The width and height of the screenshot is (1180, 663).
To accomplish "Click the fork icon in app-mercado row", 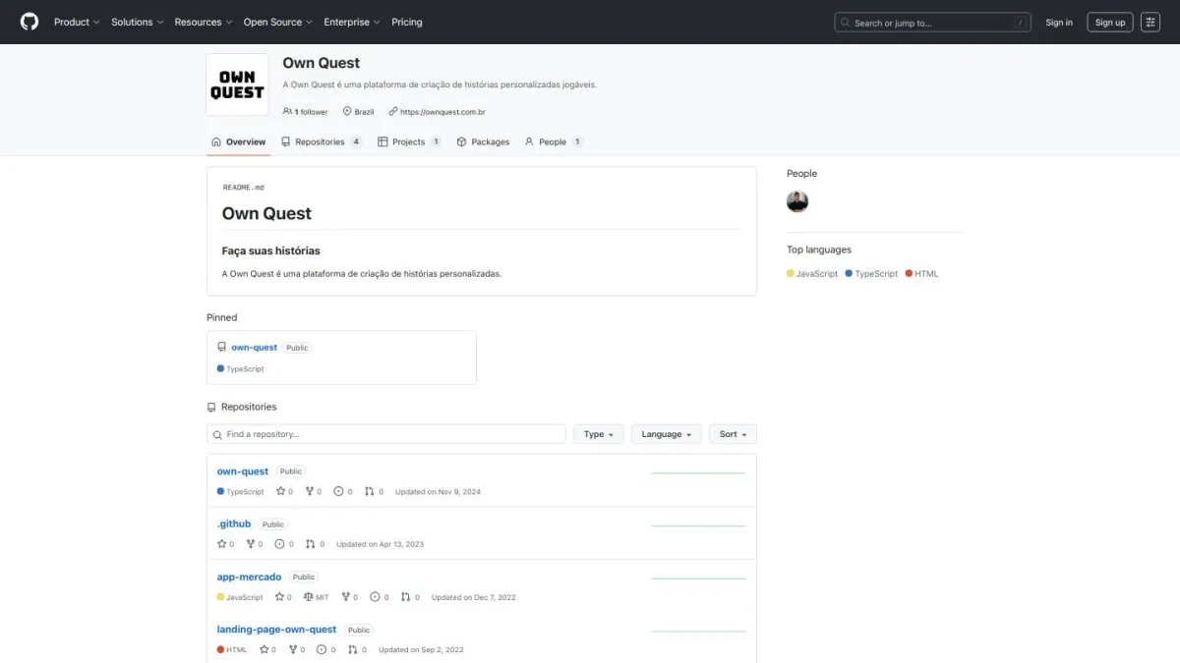I will tap(345, 597).
